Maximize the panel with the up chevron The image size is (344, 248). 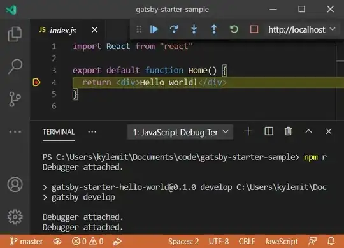click(309, 131)
